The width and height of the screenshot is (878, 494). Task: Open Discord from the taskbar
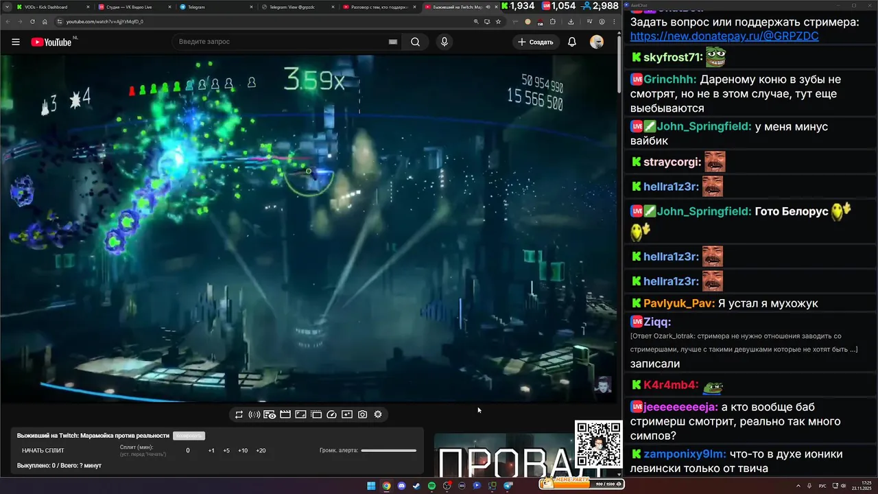point(401,486)
